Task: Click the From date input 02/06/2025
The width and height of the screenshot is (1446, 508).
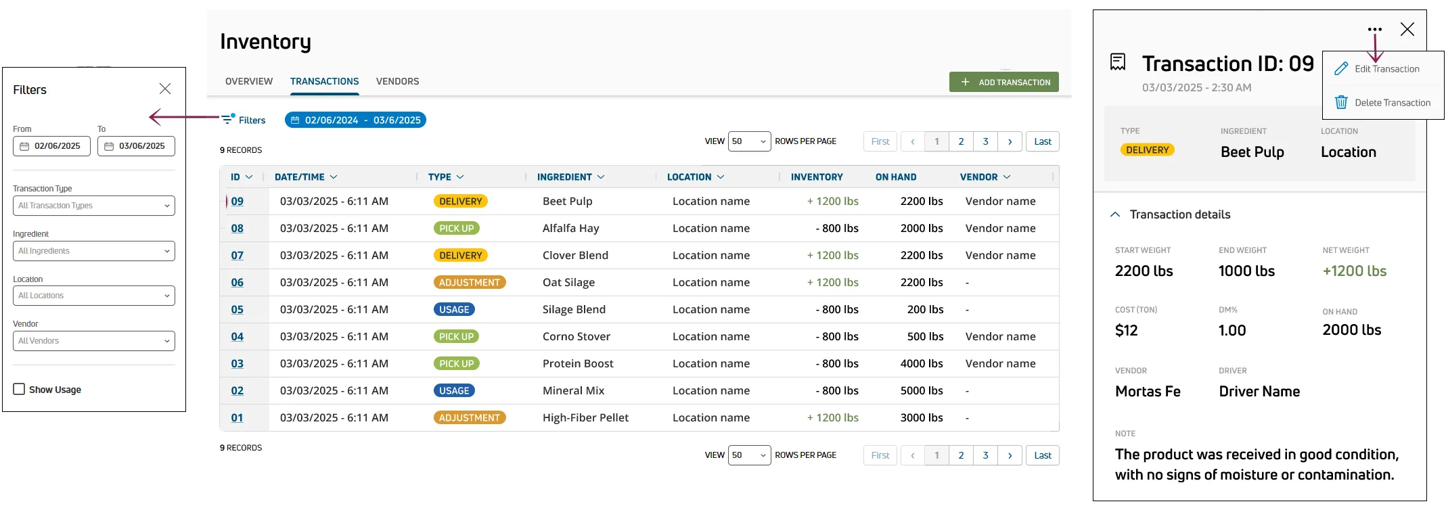Action: 51,146
